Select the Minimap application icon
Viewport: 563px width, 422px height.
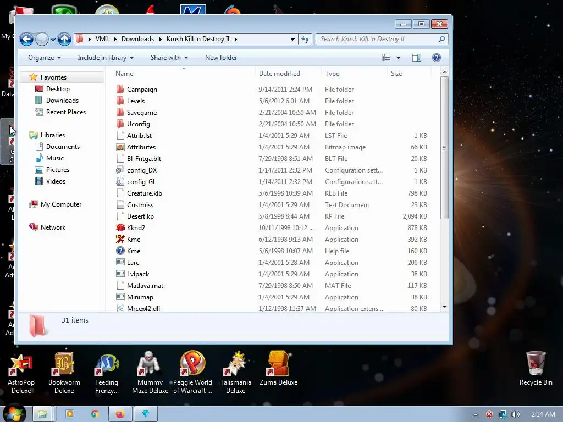pyautogui.click(x=120, y=297)
